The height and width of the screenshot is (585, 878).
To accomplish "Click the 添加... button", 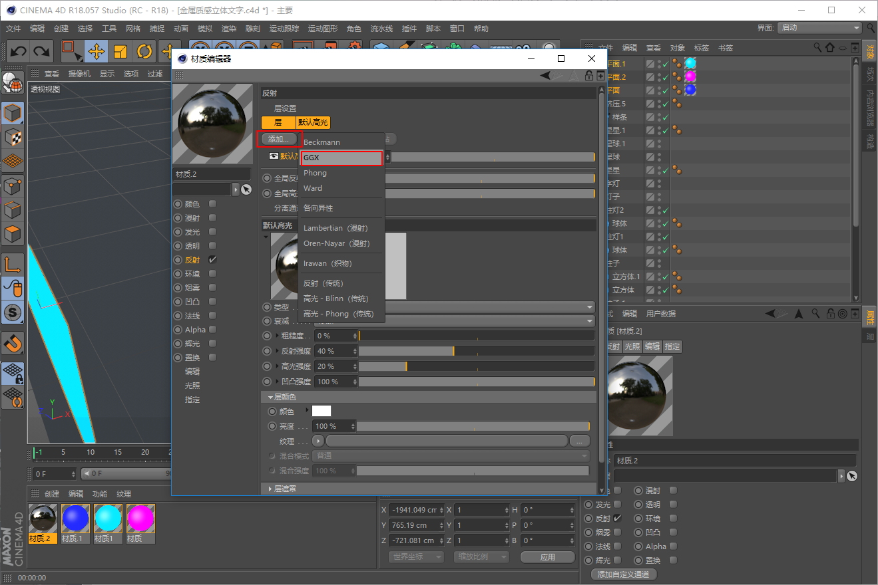I will [279, 139].
